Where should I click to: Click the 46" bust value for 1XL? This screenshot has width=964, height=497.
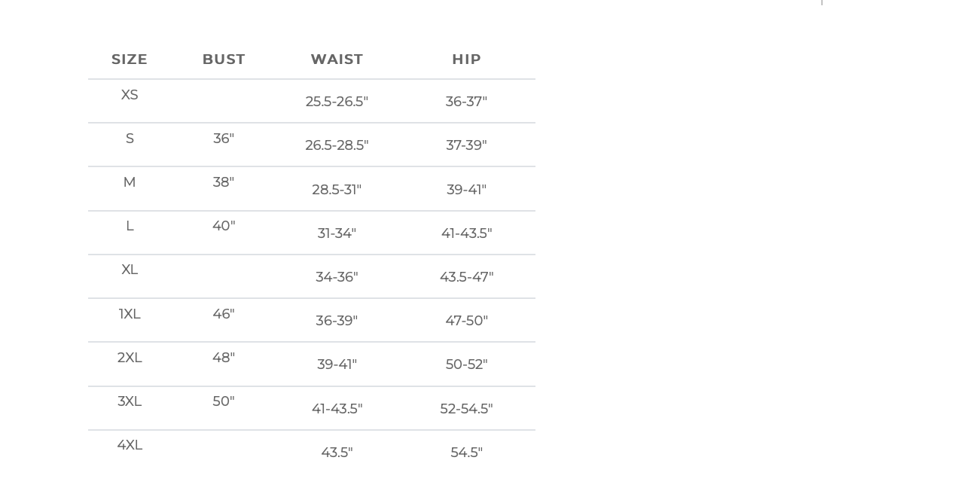(x=224, y=314)
